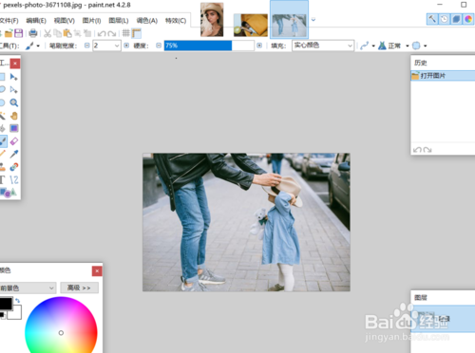475x353 pixels.
Task: Open the 实心颜色 fill style dropdown
Action: pyautogui.click(x=323, y=46)
